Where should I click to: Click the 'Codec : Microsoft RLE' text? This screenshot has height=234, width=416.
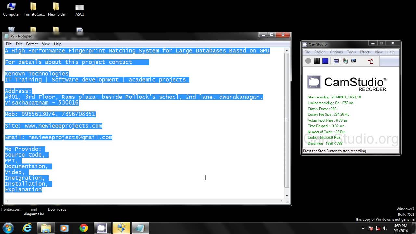pyautogui.click(x=324, y=138)
